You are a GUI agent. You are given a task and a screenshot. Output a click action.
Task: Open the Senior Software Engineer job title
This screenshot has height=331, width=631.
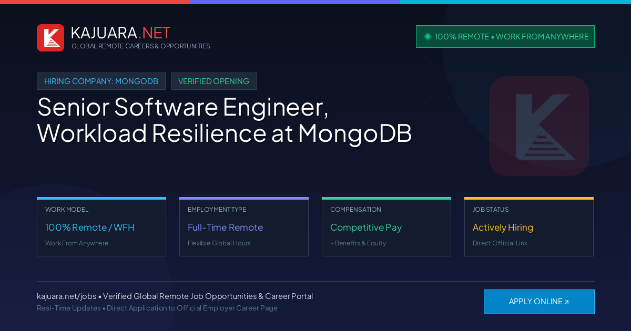(x=225, y=120)
